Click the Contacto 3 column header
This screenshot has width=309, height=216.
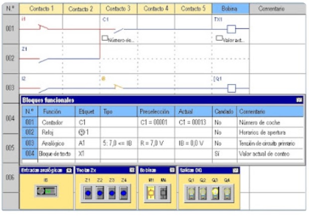click(x=119, y=8)
